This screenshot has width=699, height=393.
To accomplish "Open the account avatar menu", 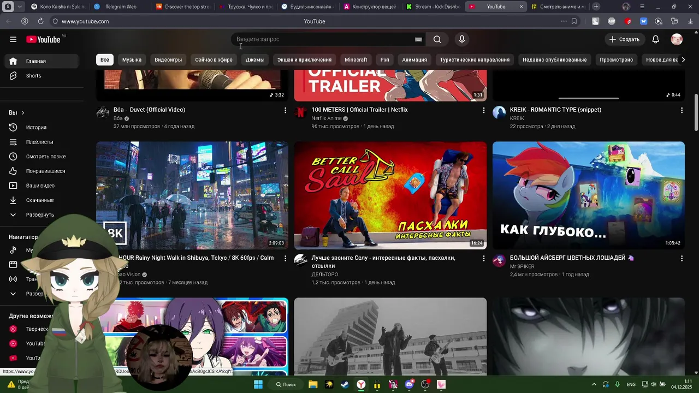I will coord(677,39).
